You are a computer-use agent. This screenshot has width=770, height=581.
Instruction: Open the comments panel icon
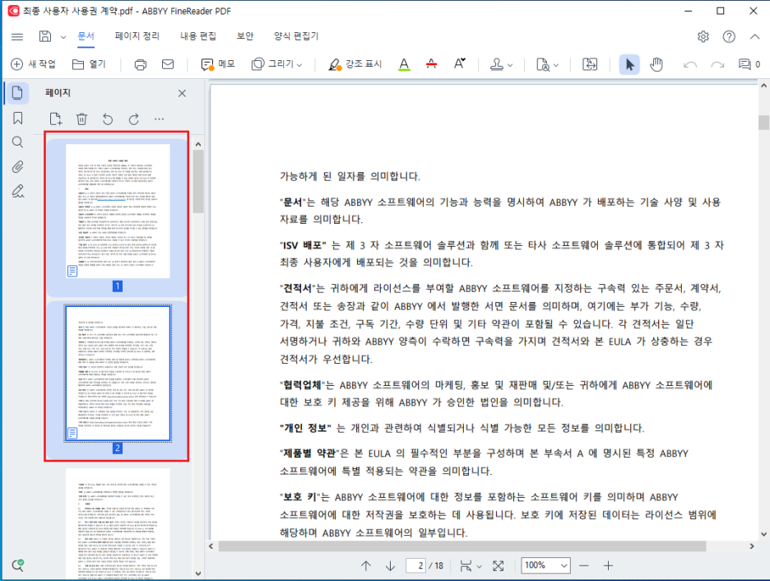(749, 64)
